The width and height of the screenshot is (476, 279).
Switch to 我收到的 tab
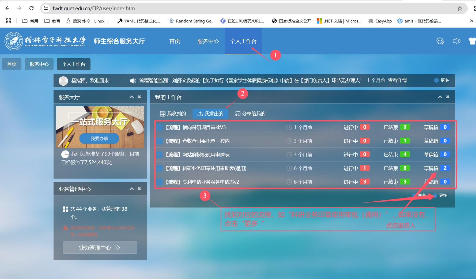point(173,114)
